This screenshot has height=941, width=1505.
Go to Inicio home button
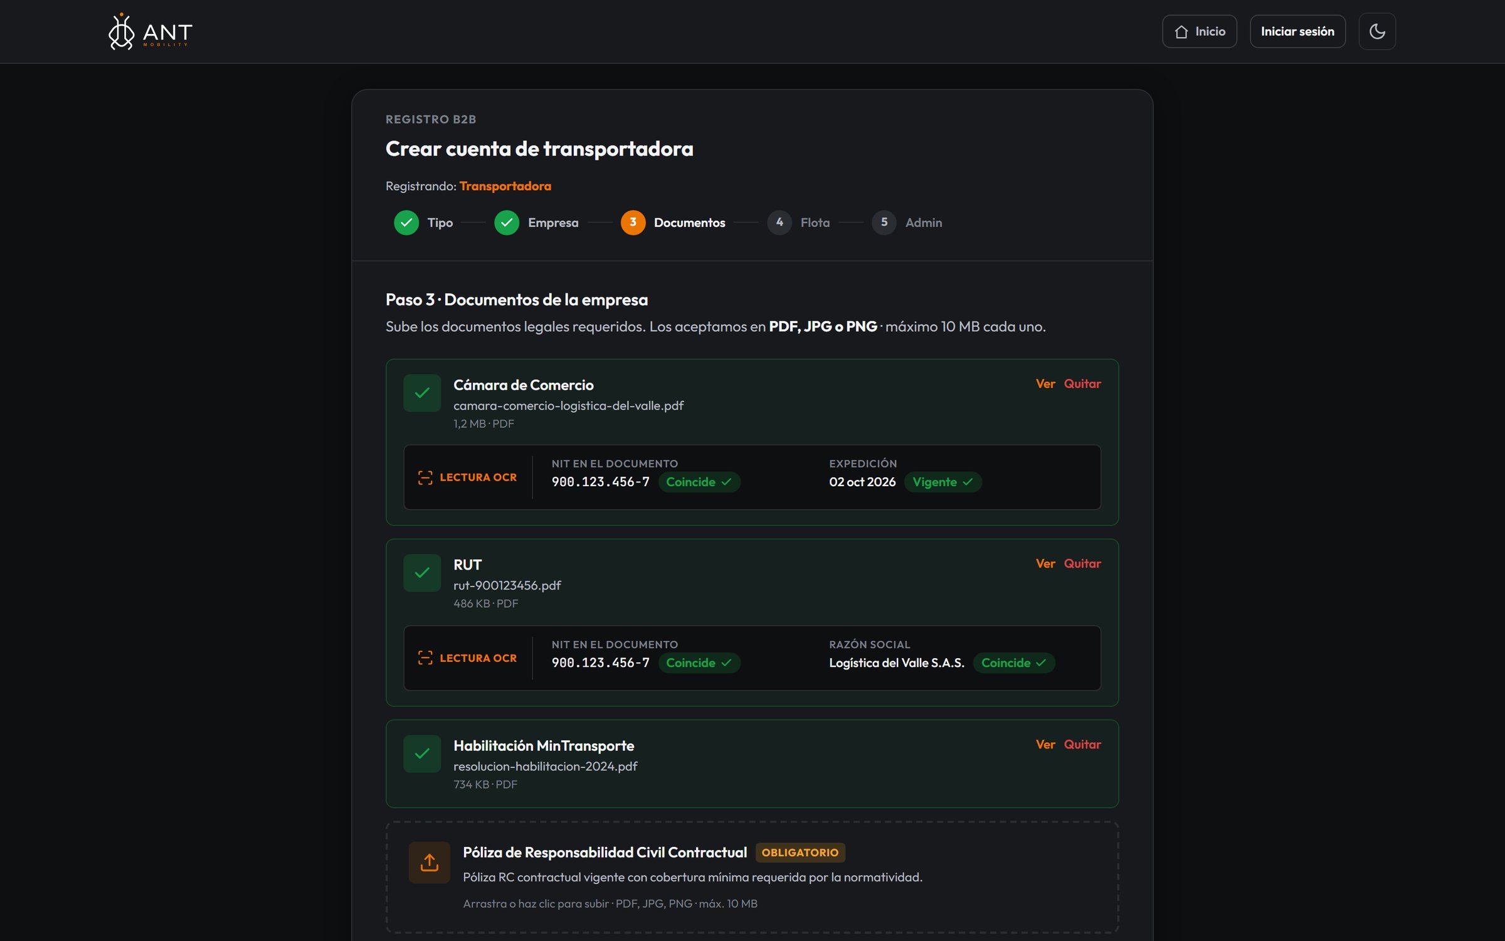[1199, 31]
